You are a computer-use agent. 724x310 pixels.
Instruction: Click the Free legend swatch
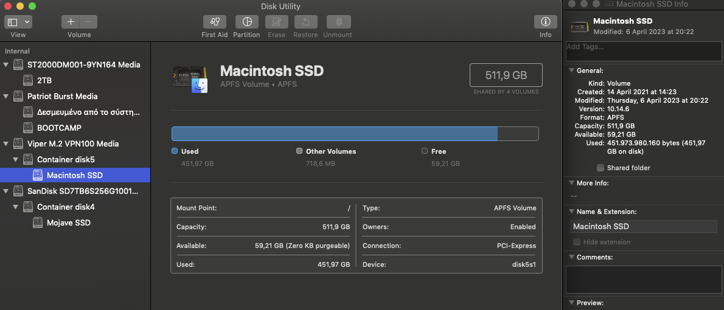pyautogui.click(x=424, y=151)
